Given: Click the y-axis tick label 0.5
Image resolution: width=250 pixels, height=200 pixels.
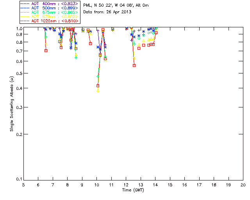Looking at the screenshot, I should click(19, 73).
